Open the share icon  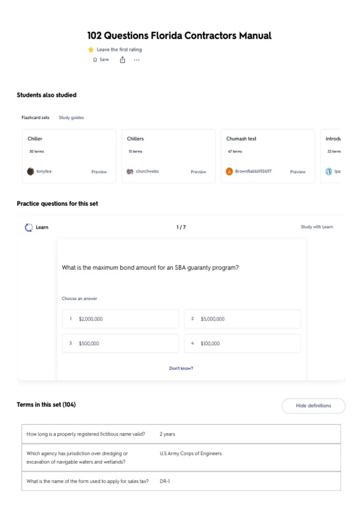click(x=122, y=60)
